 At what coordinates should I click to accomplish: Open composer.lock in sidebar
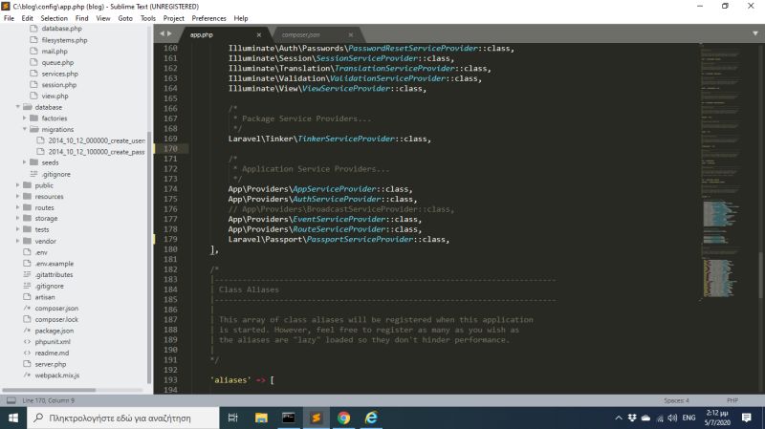tap(56, 319)
